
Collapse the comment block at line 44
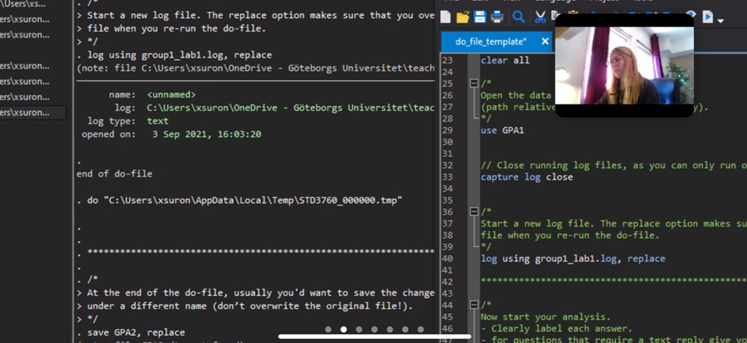(474, 304)
